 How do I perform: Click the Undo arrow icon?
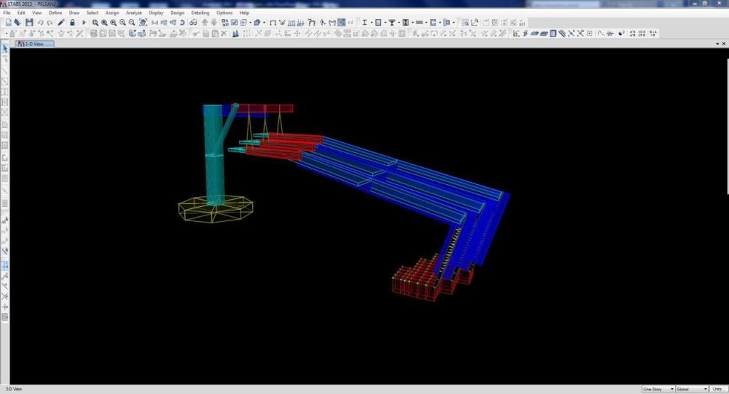click(x=41, y=23)
